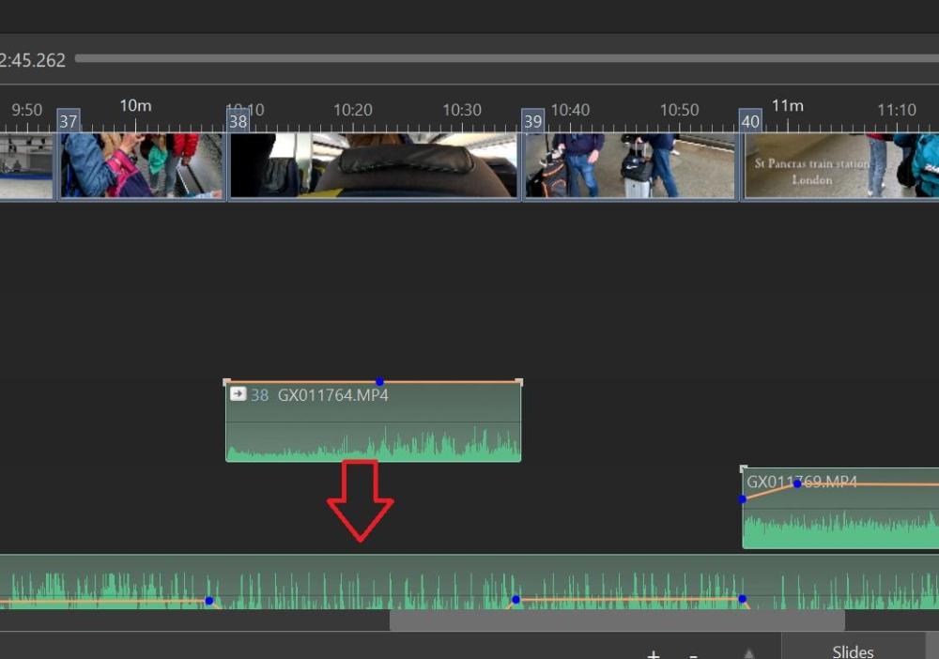Select slide marker 39 on ruler
The width and height of the screenshot is (939, 659).
pos(532,121)
